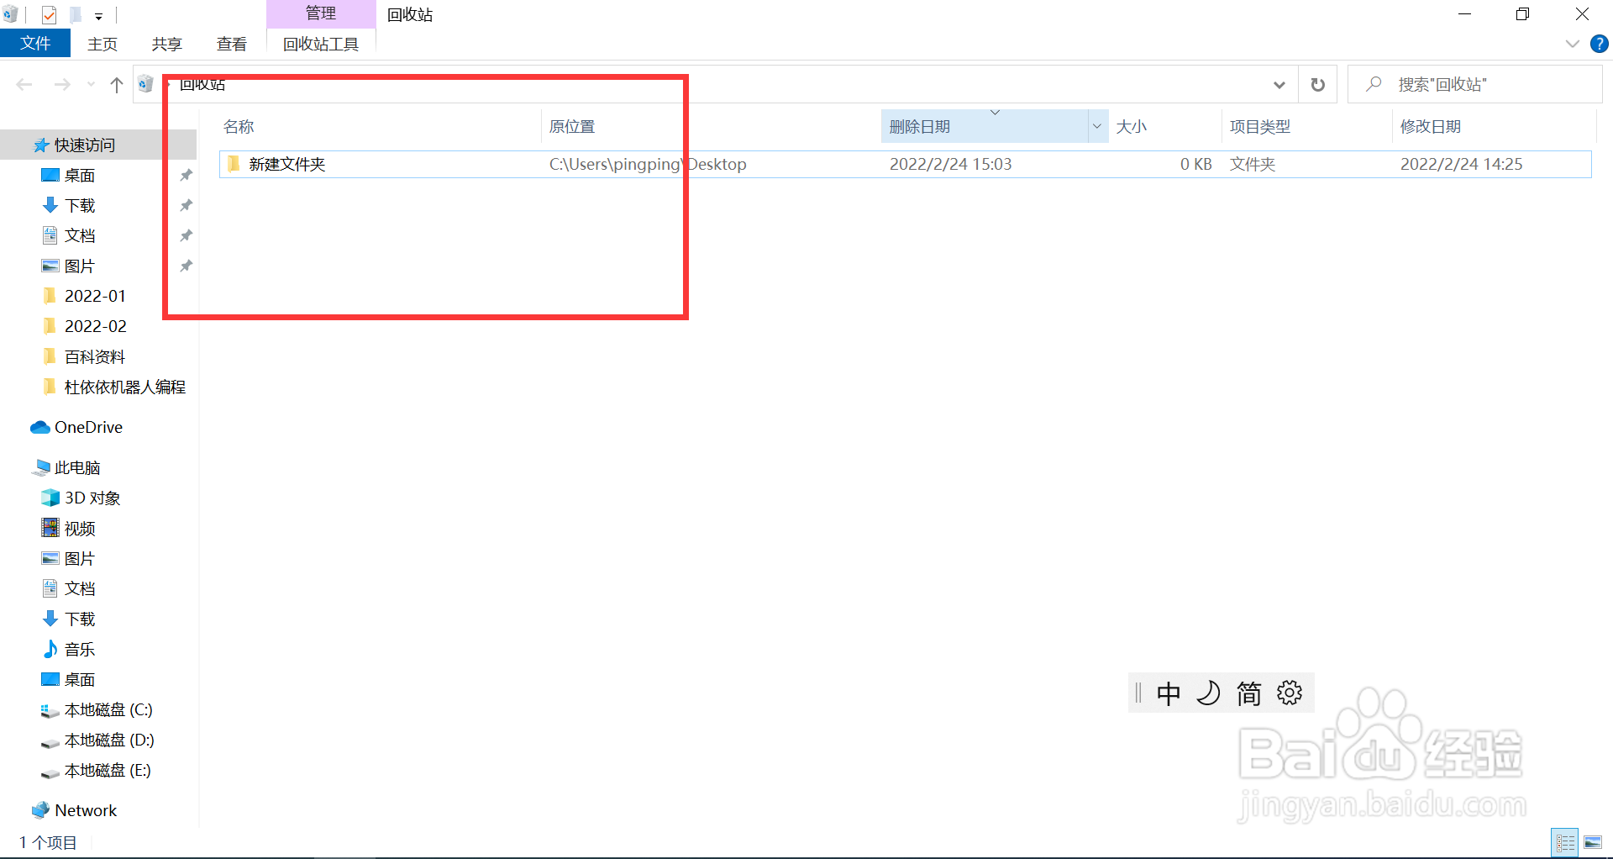Open 本地磁盘 (E:) drive
Viewport: 1613px width, 859px height.
108,770
